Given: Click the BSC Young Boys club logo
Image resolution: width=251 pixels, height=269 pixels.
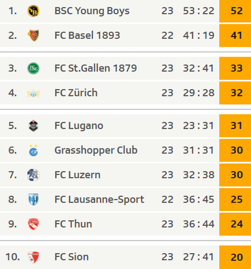Looking at the screenshot, I should coord(33,11).
